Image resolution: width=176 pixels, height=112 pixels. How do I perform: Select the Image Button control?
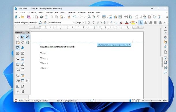point(23,59)
